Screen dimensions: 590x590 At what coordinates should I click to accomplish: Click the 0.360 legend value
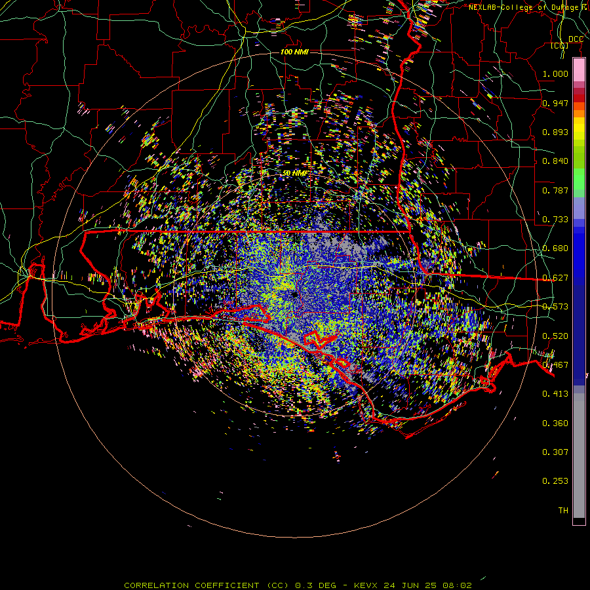[555, 423]
